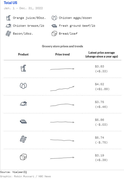
Task: Click the chicken breast legend icon
Action: click(8, 26)
